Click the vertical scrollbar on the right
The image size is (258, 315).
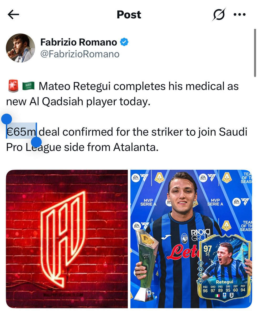(x=255, y=53)
